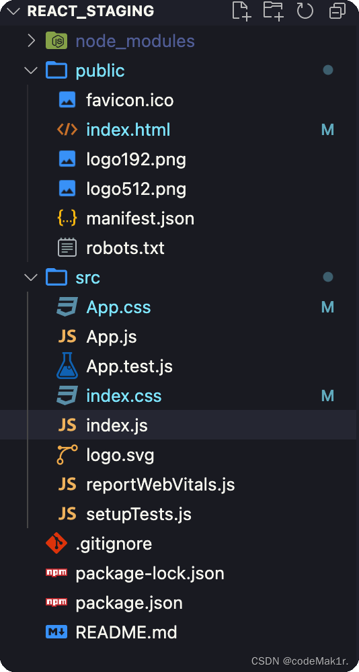Open logo.svg file

pos(120,456)
